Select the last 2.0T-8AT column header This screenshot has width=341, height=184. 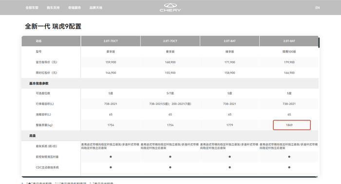[x=289, y=41]
